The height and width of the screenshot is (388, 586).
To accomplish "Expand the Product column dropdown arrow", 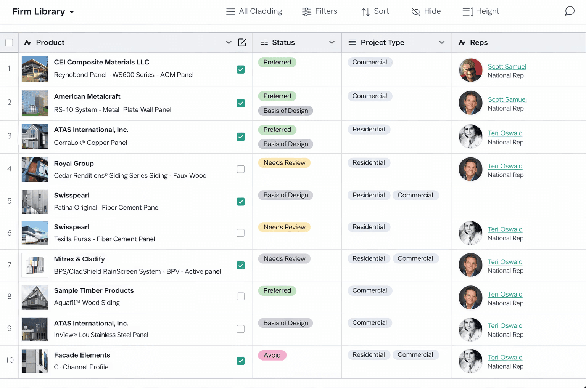I will click(x=229, y=42).
